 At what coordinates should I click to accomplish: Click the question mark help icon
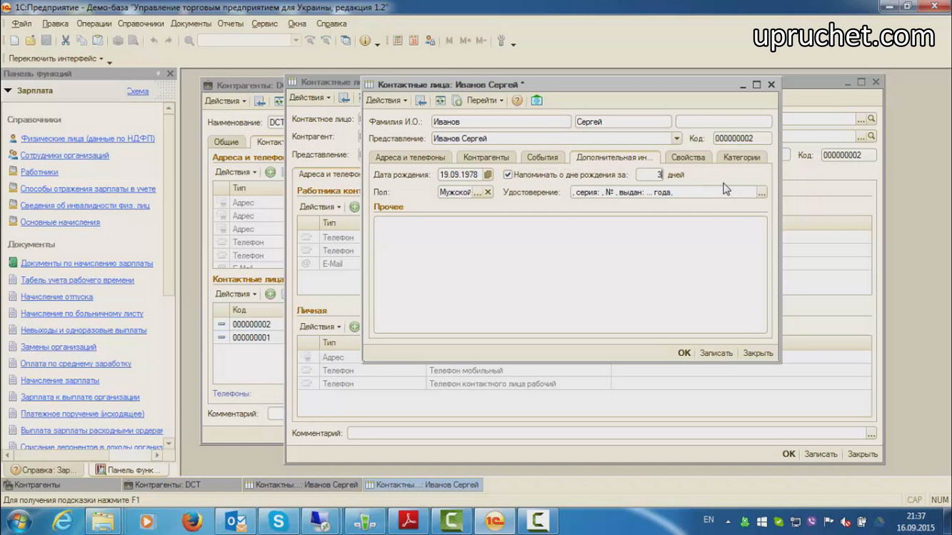(x=517, y=101)
